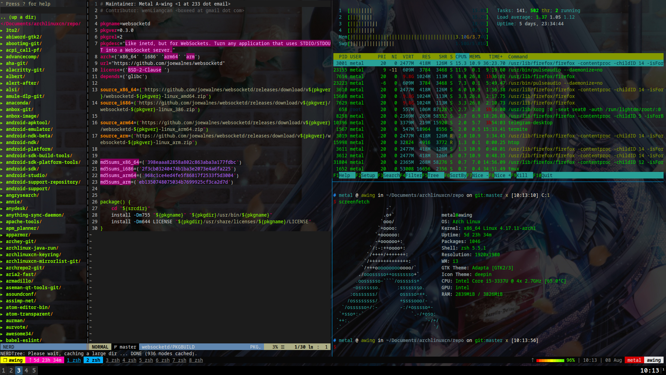Expand the android-studio folder arrow
This screenshot has width=666, height=375.
tap(2, 176)
